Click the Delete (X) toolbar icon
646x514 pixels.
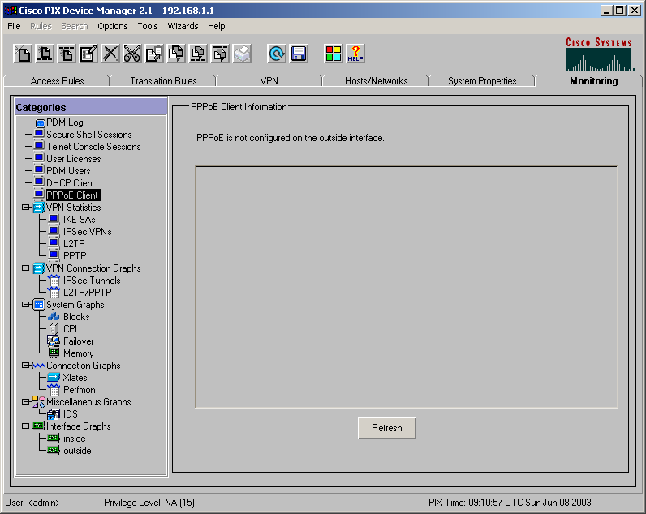click(x=110, y=54)
